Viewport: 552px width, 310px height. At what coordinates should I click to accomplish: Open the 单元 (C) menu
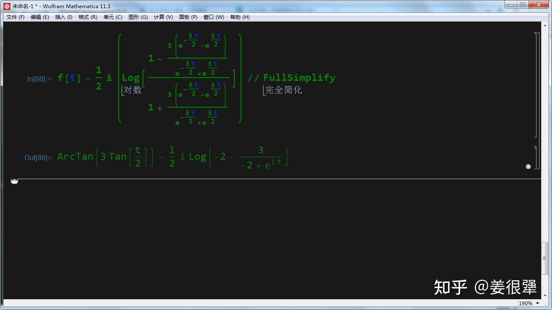click(113, 17)
